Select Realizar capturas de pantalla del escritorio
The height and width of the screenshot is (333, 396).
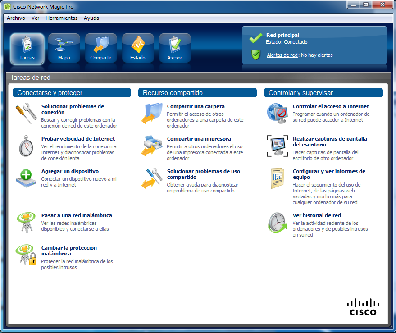[x=330, y=141]
